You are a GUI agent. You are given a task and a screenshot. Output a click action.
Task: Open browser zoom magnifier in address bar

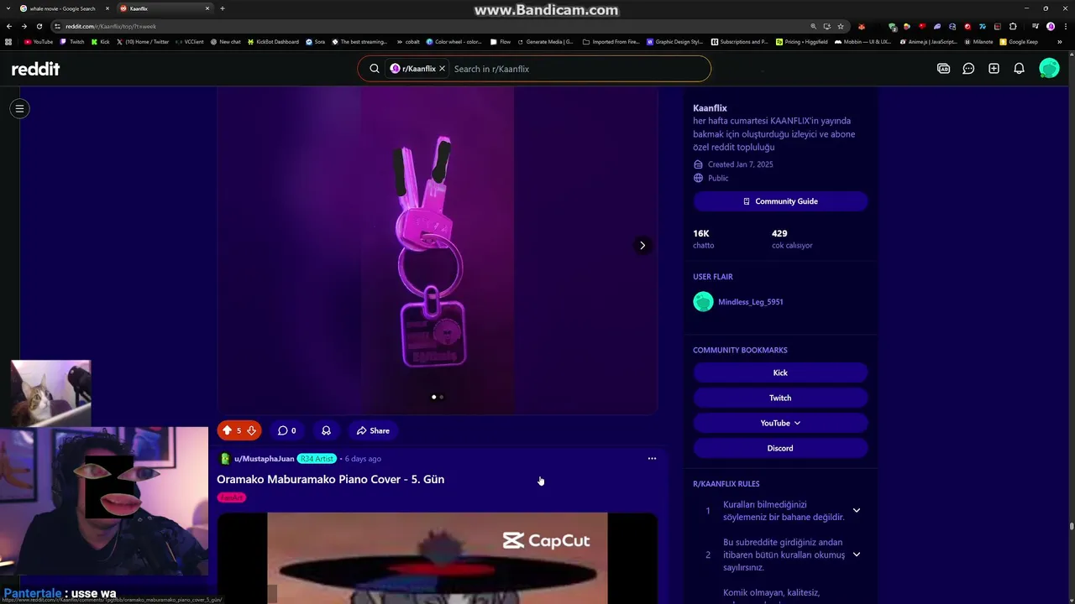pos(813,26)
